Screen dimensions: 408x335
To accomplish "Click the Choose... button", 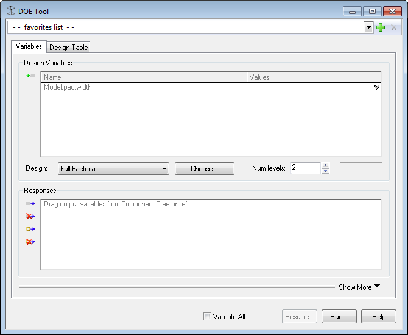I will click(x=204, y=169).
